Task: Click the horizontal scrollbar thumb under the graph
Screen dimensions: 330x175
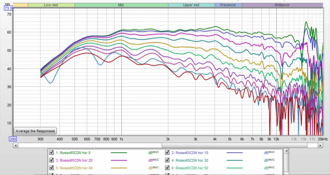Action: click(x=235, y=145)
